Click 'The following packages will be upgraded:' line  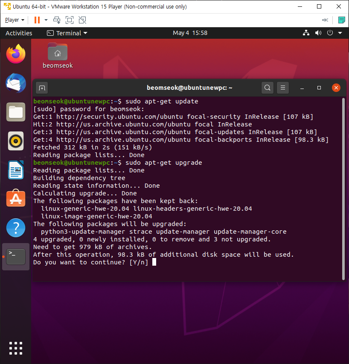110,224
